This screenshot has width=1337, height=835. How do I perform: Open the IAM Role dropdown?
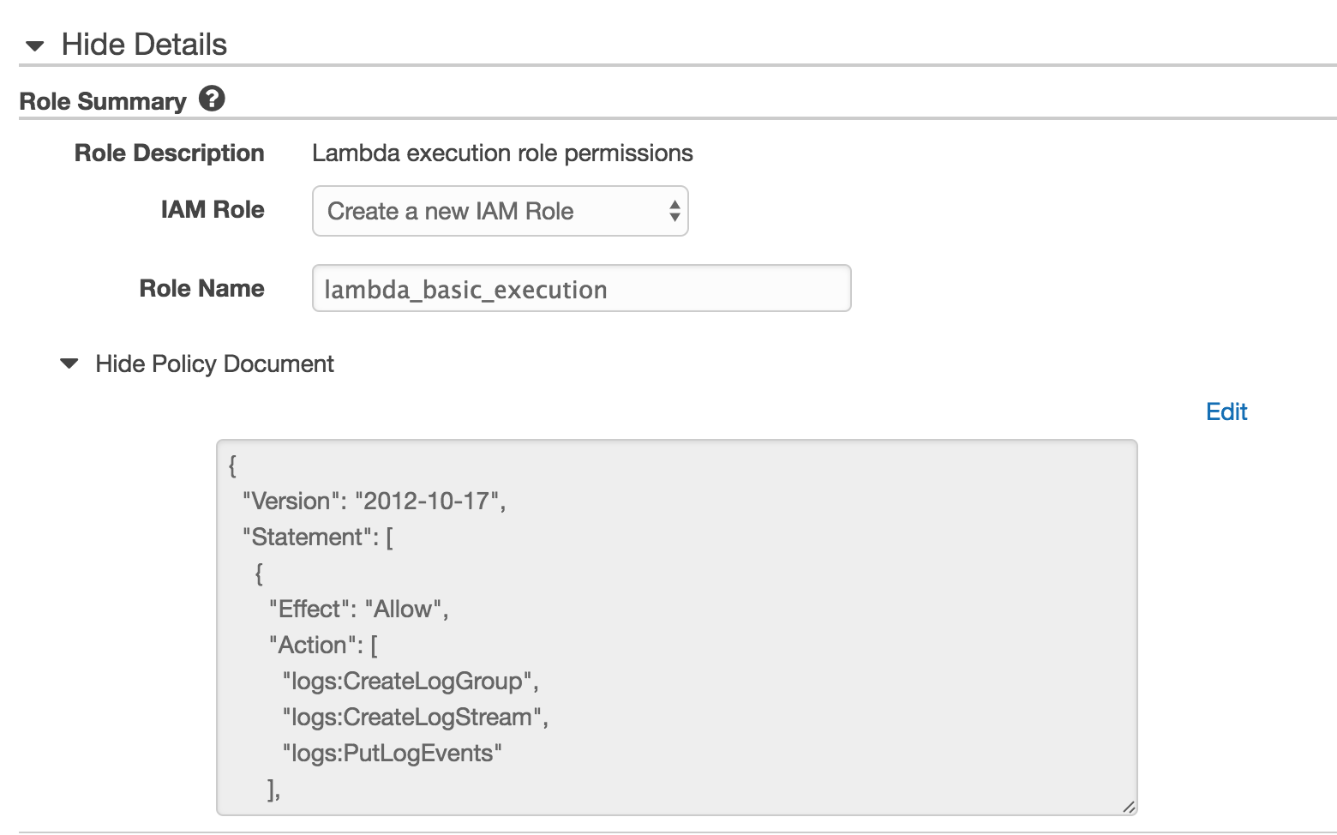[x=500, y=211]
